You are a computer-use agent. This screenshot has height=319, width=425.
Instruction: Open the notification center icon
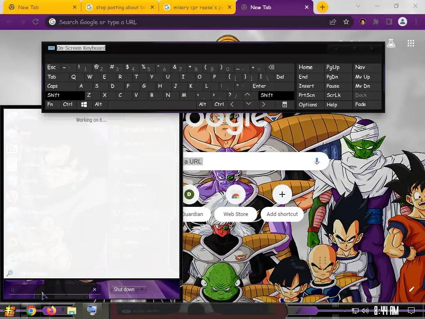(411, 310)
